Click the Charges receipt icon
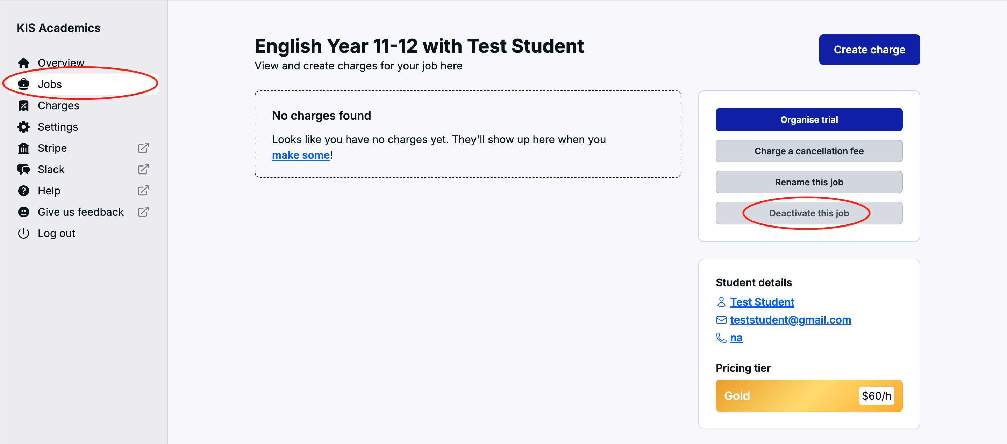This screenshot has width=1007, height=444. click(23, 106)
